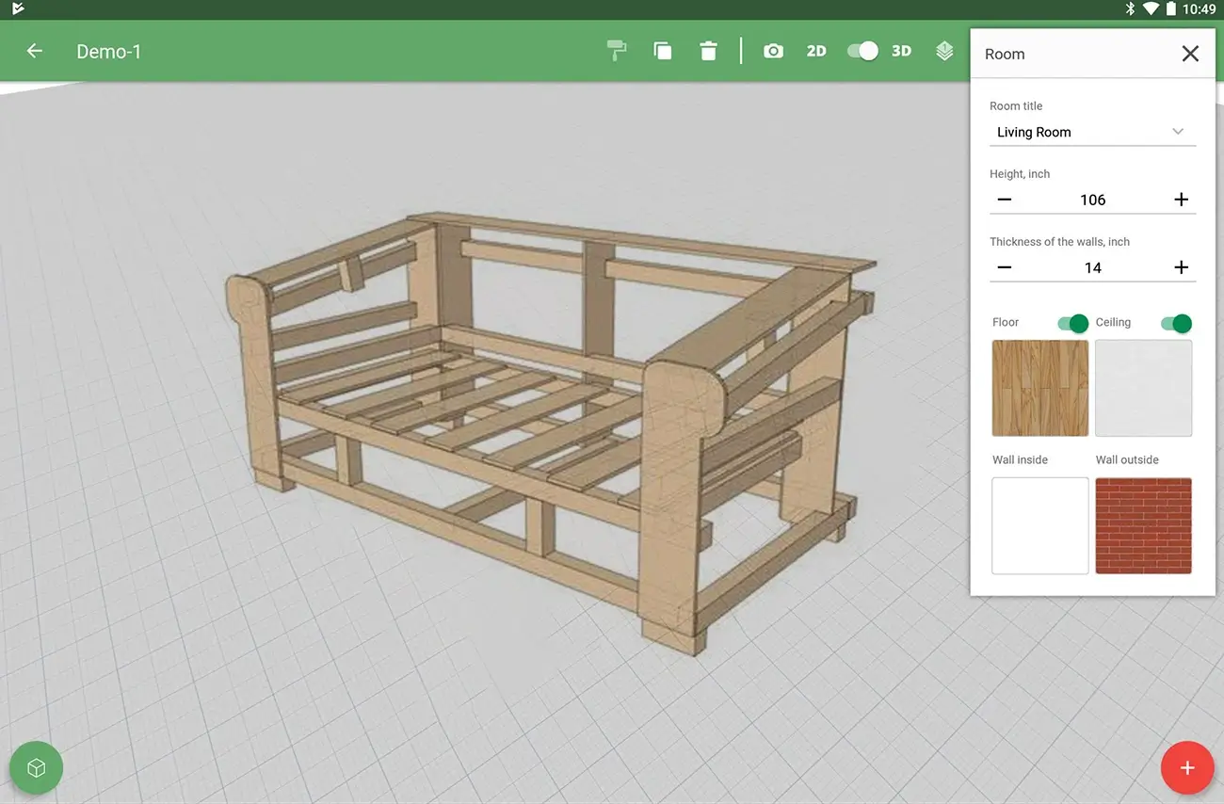Select the wooden Floor texture thumbnail
The height and width of the screenshot is (804, 1224).
tap(1039, 388)
